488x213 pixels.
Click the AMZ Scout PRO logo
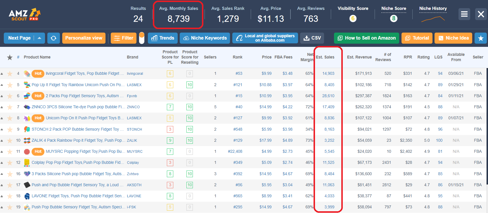[25, 14]
